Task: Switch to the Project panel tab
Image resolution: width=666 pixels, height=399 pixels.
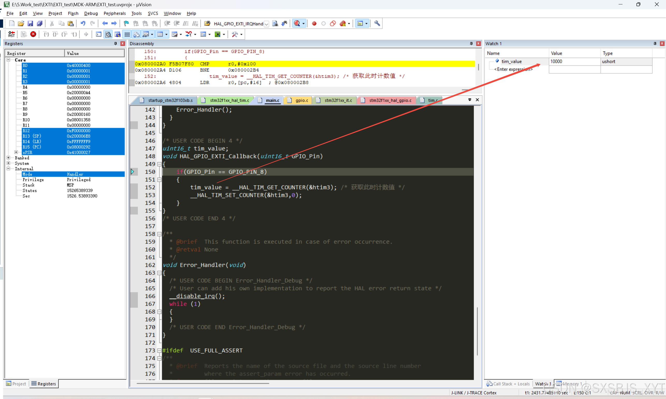Action: click(x=16, y=384)
